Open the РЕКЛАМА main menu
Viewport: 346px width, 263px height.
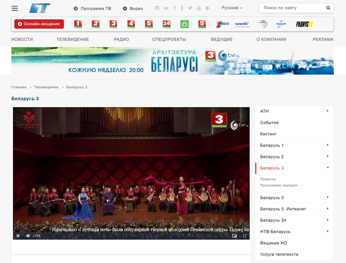323,39
